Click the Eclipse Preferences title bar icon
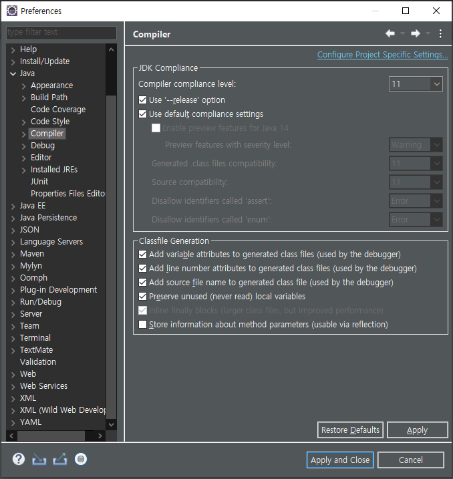 pyautogui.click(x=11, y=11)
